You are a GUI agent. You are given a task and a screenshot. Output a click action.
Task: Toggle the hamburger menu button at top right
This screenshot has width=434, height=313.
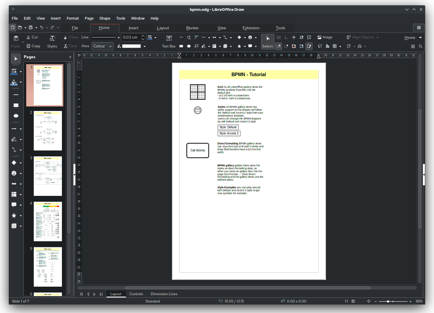[x=419, y=28]
